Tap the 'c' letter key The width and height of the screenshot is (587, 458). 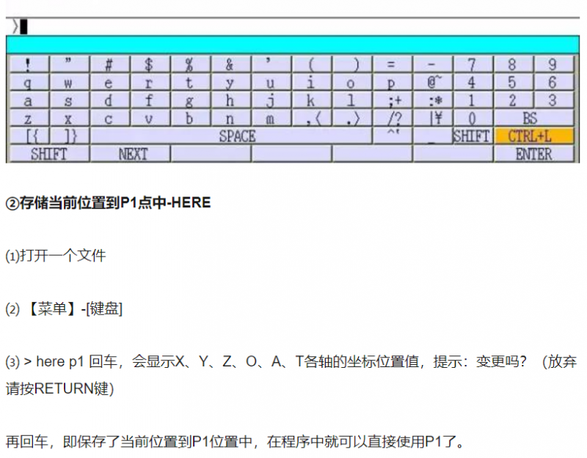coord(109,118)
